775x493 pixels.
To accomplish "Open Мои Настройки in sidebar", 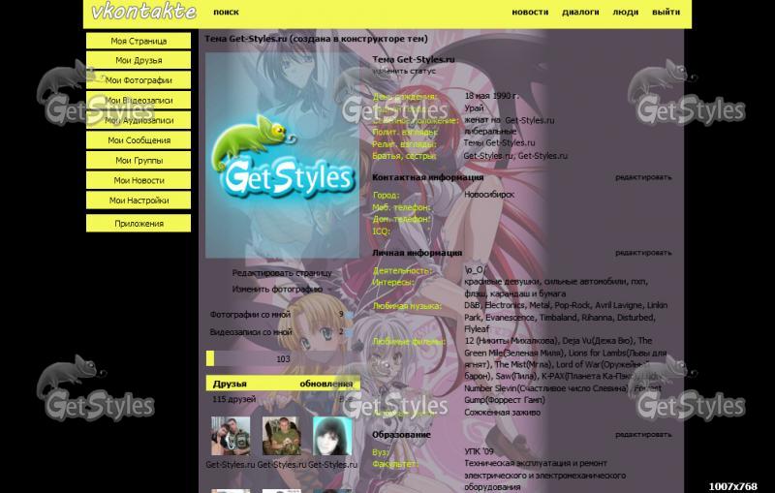I will (x=139, y=200).
